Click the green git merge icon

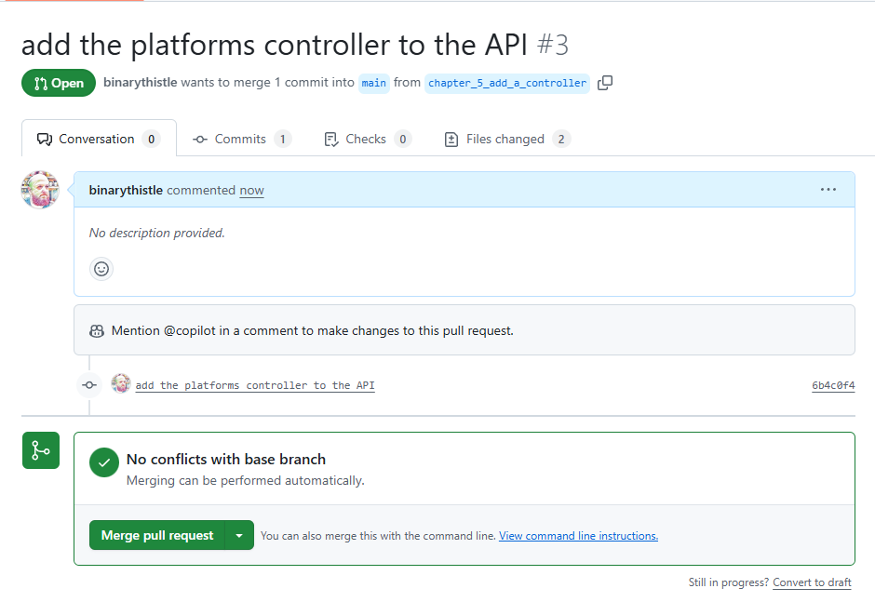(x=40, y=450)
